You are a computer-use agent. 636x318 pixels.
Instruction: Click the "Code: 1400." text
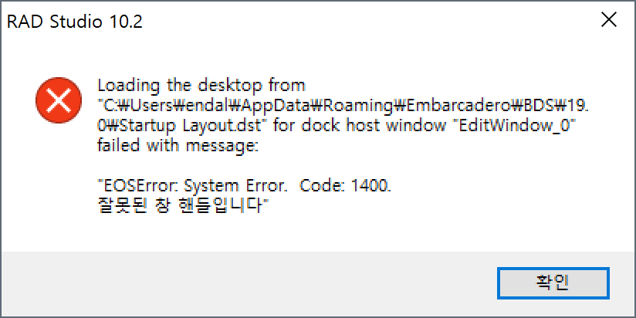pos(345,186)
